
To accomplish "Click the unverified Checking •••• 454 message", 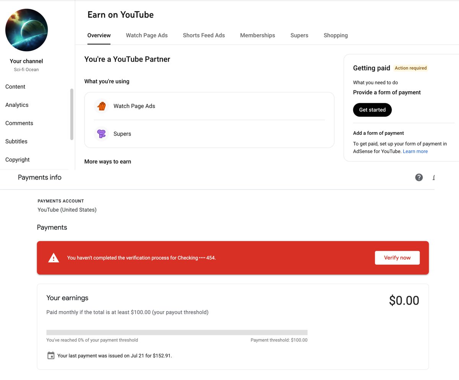I will 142,258.
